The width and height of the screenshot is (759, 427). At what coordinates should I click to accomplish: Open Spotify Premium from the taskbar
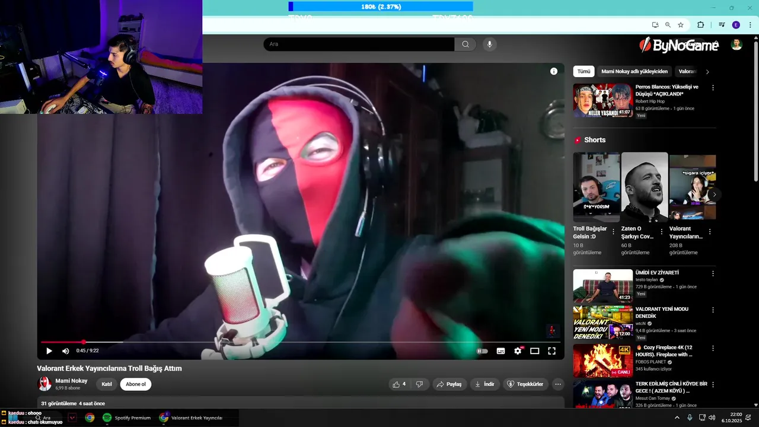(x=126, y=418)
